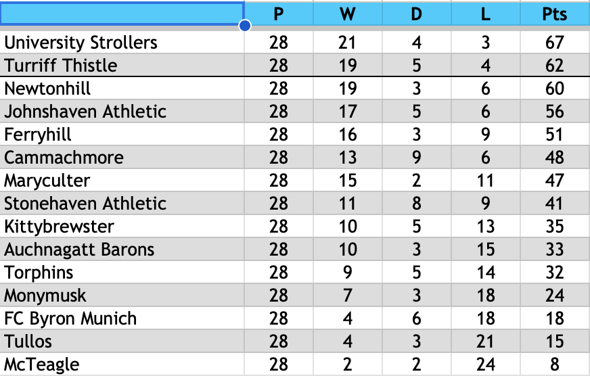Select McTeagle's losses value 24

pyautogui.click(x=485, y=365)
